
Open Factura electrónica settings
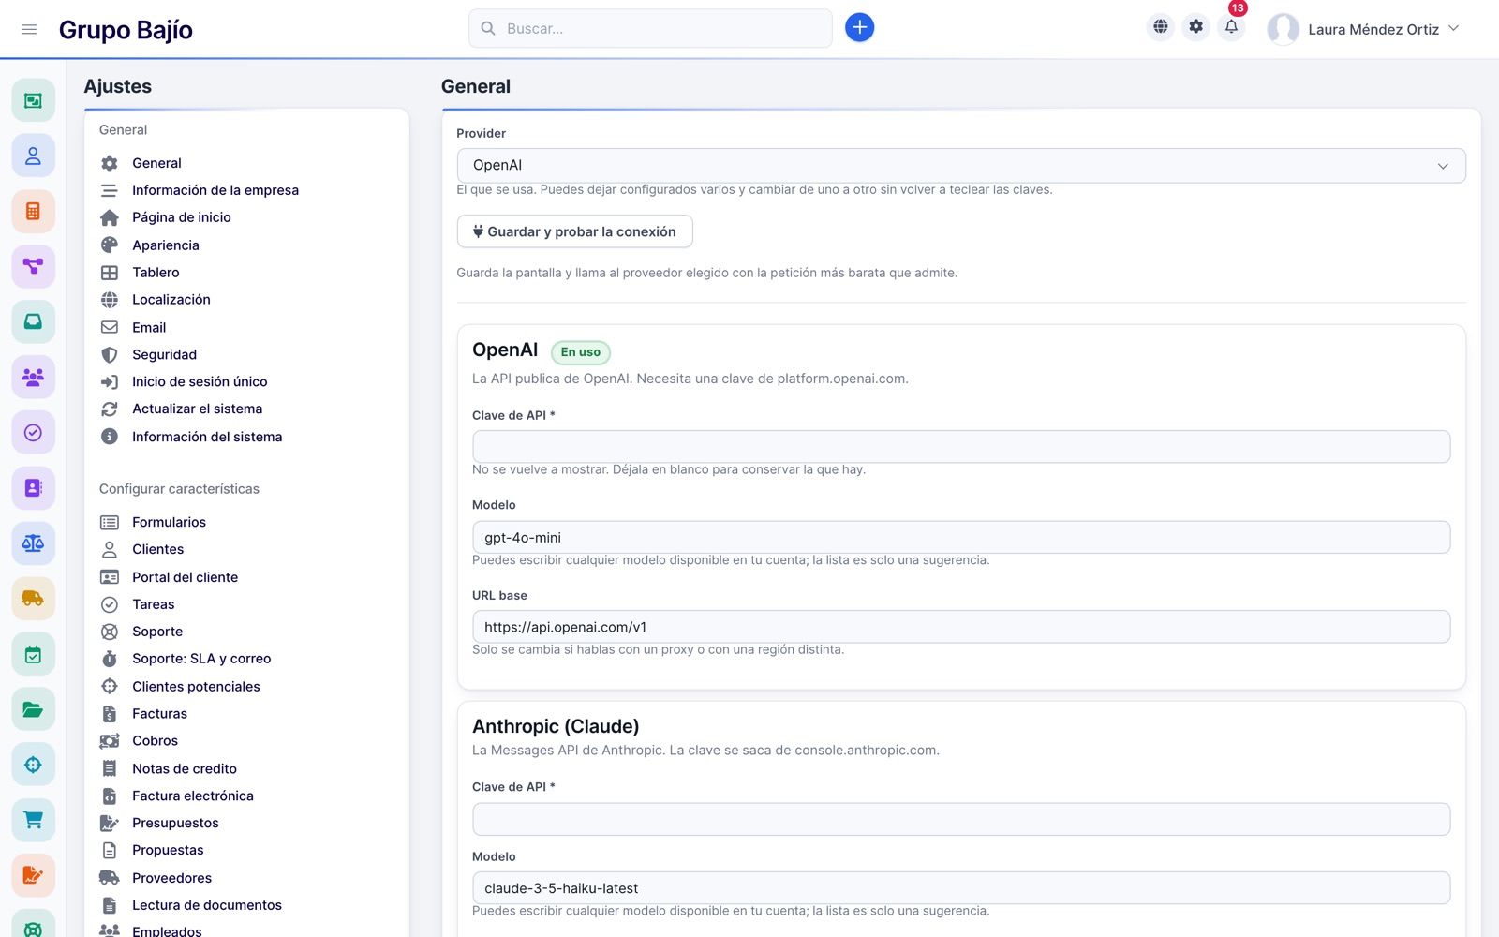point(193,796)
